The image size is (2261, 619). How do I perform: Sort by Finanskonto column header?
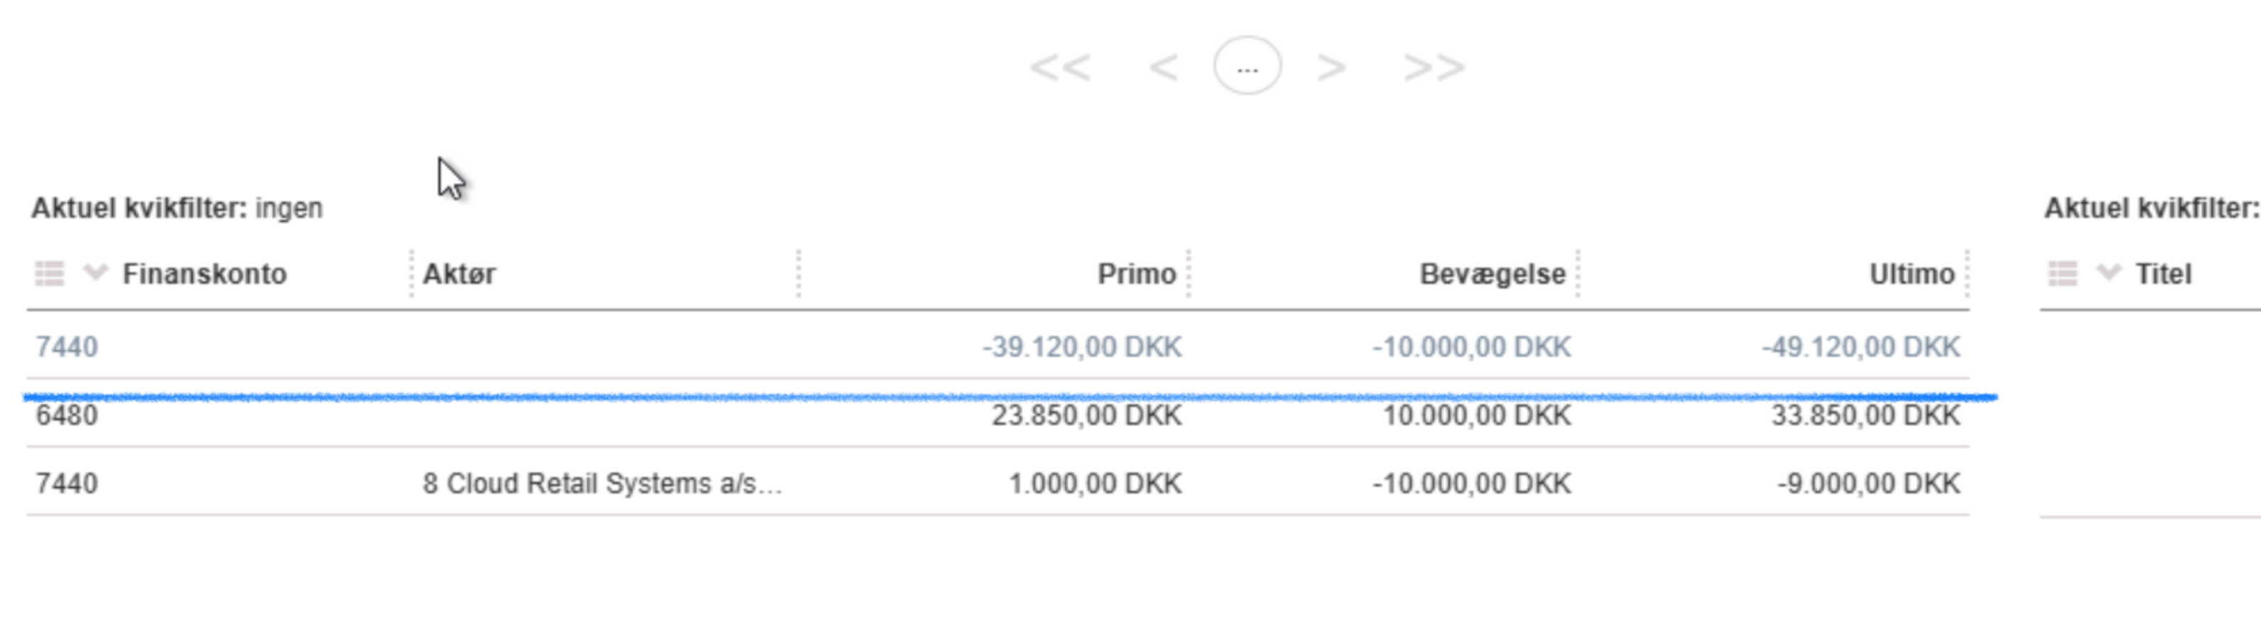[x=204, y=274]
